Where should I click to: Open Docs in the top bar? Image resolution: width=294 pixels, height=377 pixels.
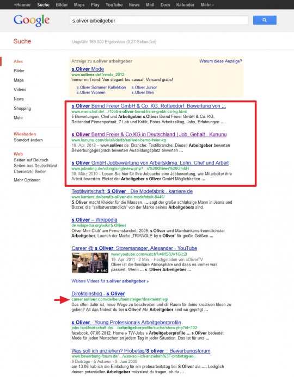(166, 5)
